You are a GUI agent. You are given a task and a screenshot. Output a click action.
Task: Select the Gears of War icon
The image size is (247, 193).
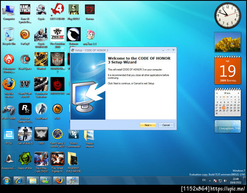25,160
